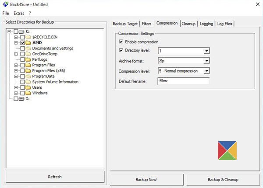
Task: Check the PerfLogs folder checkbox
Action: [x=23, y=59]
